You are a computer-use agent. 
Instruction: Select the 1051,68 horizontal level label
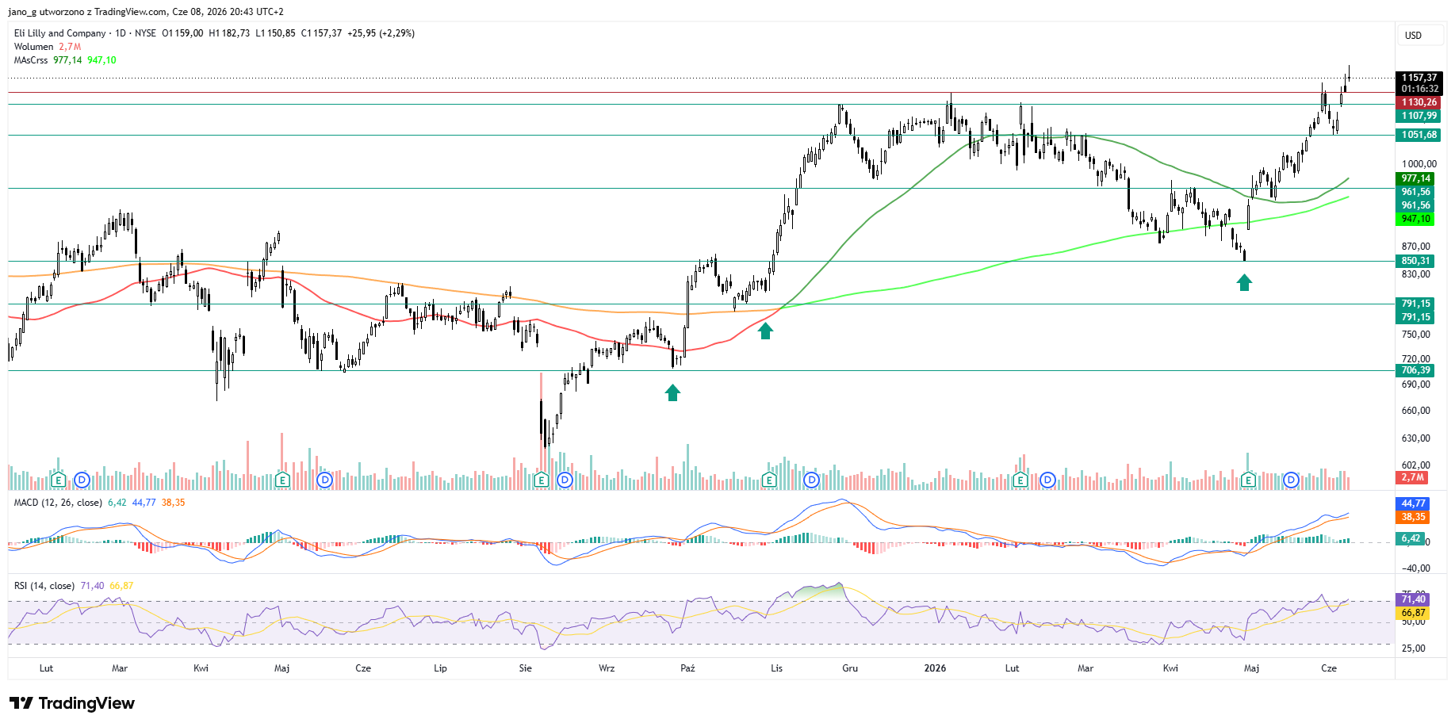click(1419, 135)
